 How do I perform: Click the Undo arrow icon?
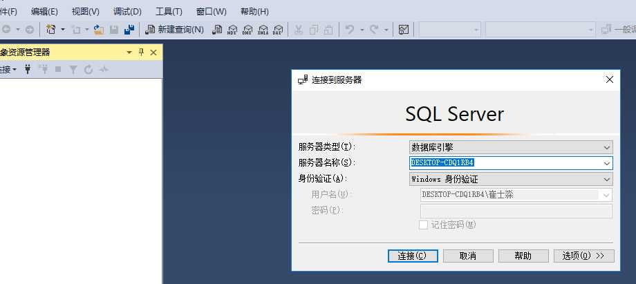tap(350, 30)
